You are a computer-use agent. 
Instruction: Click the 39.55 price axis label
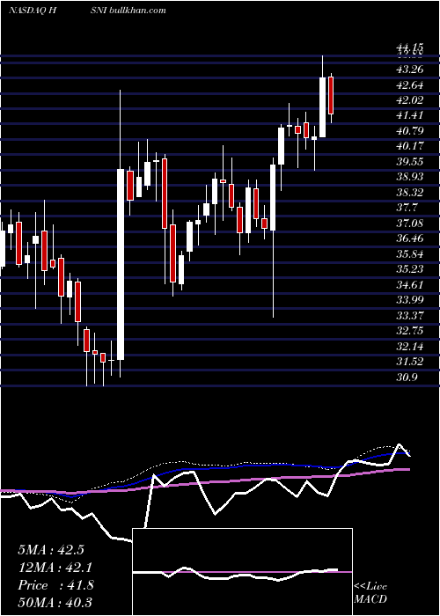pyautogui.click(x=411, y=161)
